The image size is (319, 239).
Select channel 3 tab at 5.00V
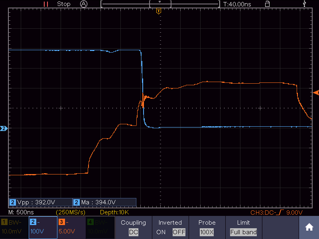[72, 227]
